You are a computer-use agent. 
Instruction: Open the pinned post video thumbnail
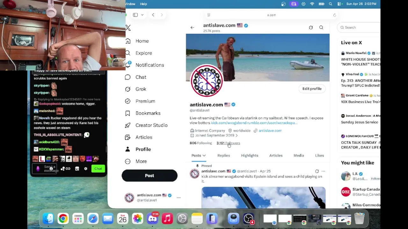coord(263,198)
